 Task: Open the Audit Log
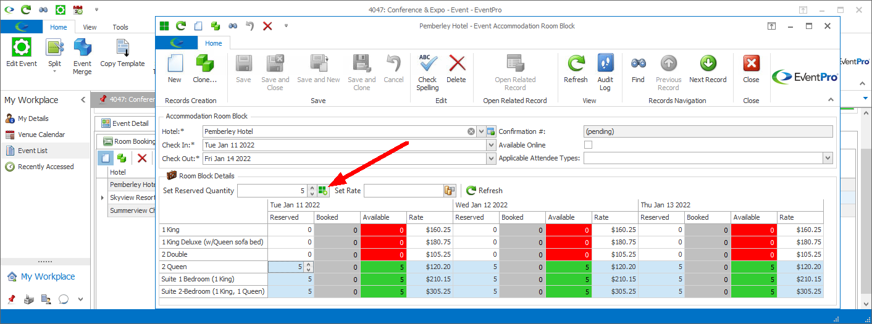point(605,72)
